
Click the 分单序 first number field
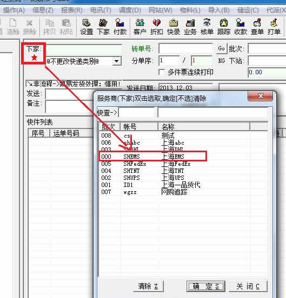point(169,61)
